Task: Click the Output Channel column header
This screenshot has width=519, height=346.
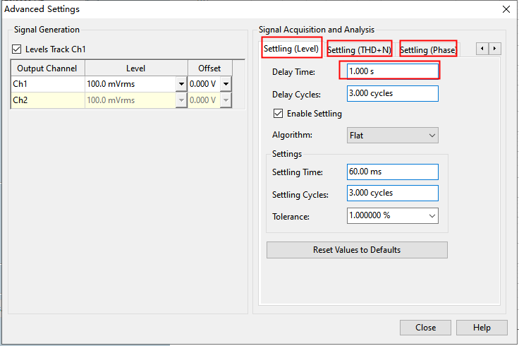Action: coord(48,68)
